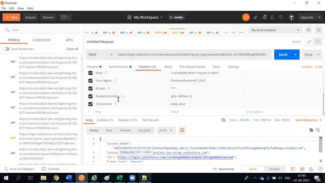Open the Bootcamp icon in status bar
Image resolution: width=325 pixels, height=183 pixels.
[214, 169]
